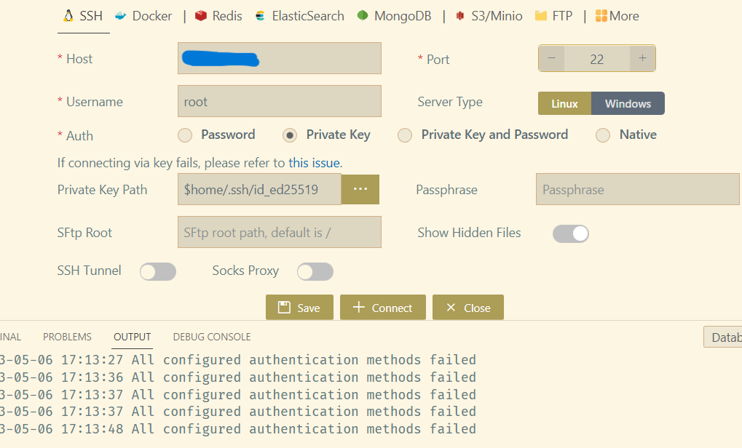Enable the SSH Tunnel toggle
The height and width of the screenshot is (448, 742).
click(x=158, y=271)
